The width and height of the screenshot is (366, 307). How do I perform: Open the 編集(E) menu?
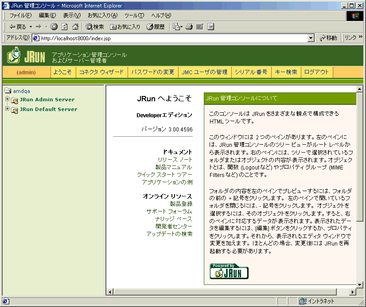[x=47, y=15]
